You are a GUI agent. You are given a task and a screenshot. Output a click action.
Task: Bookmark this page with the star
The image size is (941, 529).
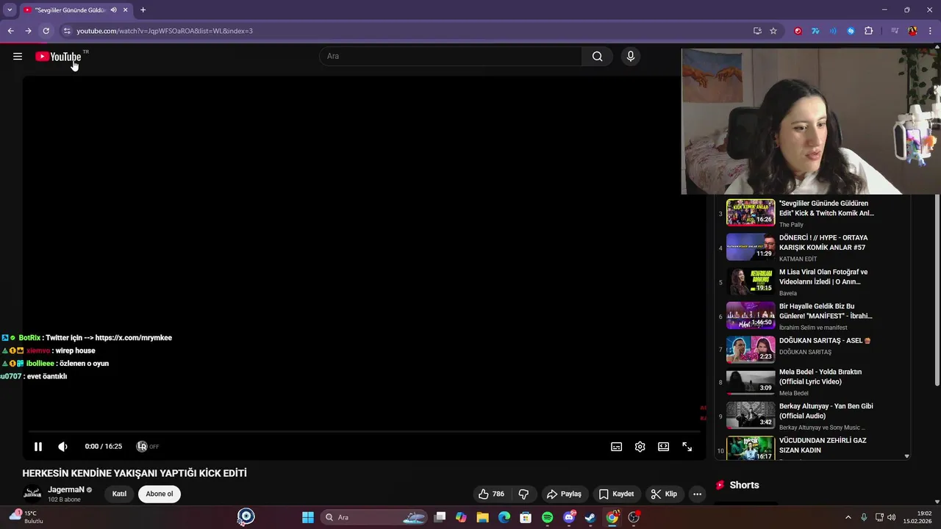tap(773, 31)
